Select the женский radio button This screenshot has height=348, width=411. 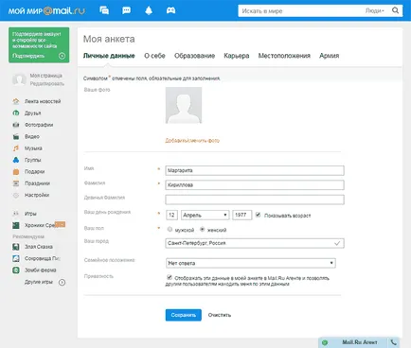tap(203, 229)
